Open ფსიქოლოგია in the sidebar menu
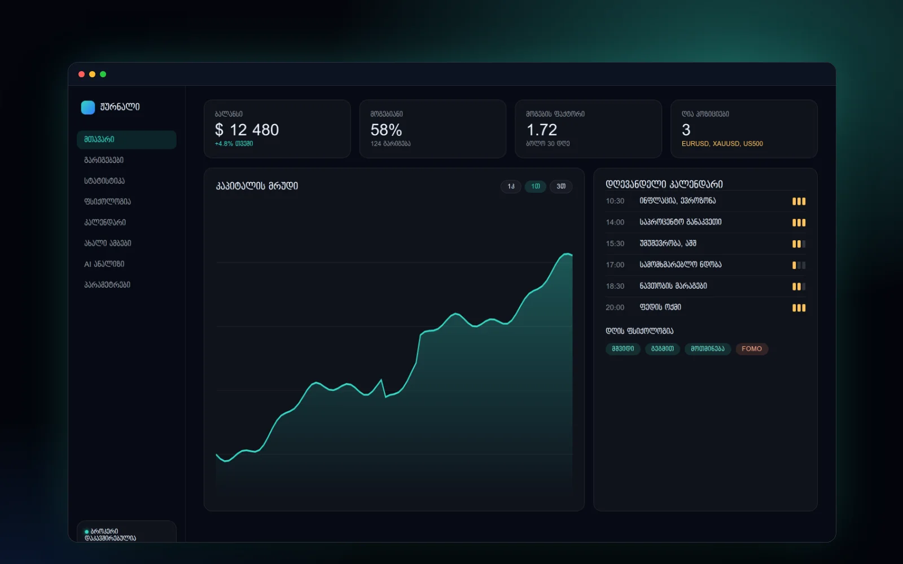 click(126, 201)
